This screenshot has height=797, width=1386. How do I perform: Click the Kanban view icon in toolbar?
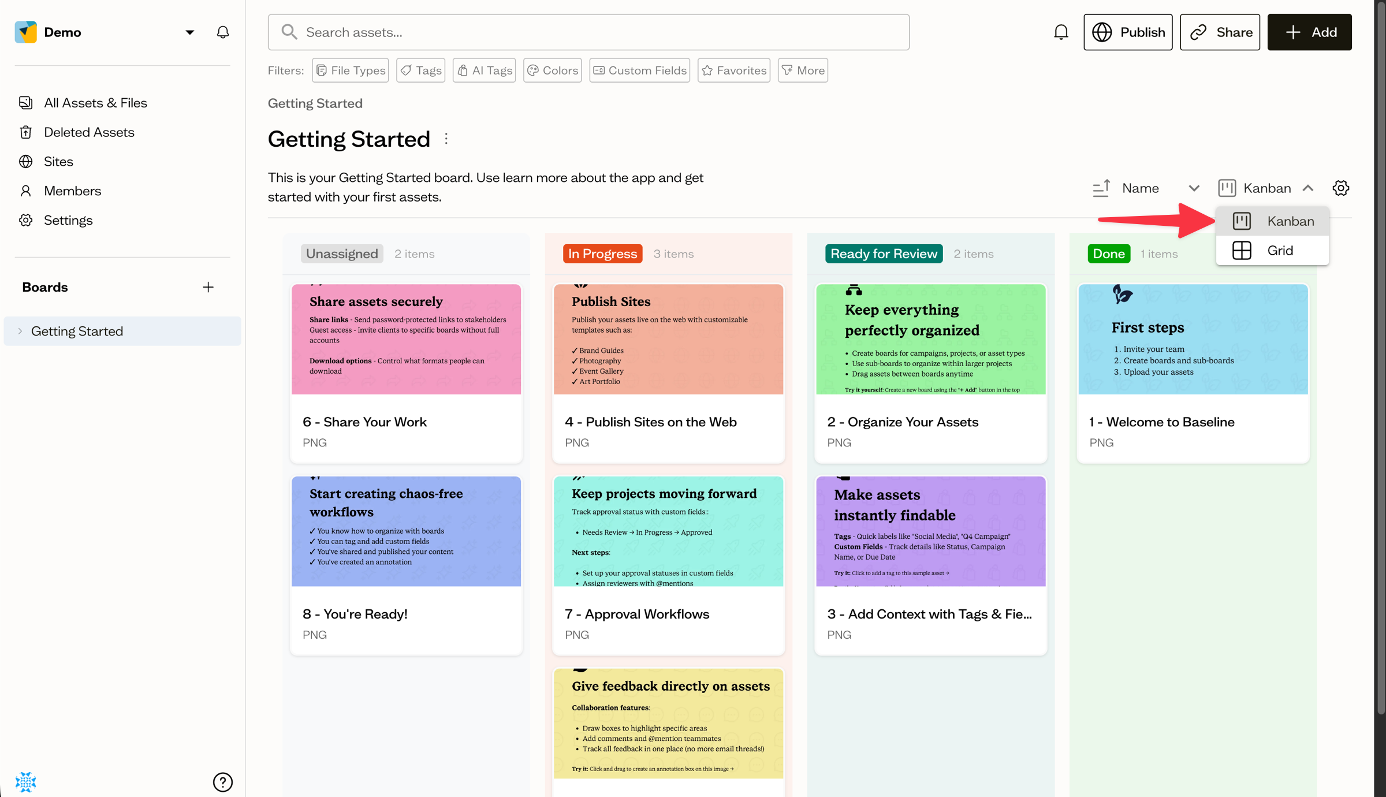pos(1227,188)
